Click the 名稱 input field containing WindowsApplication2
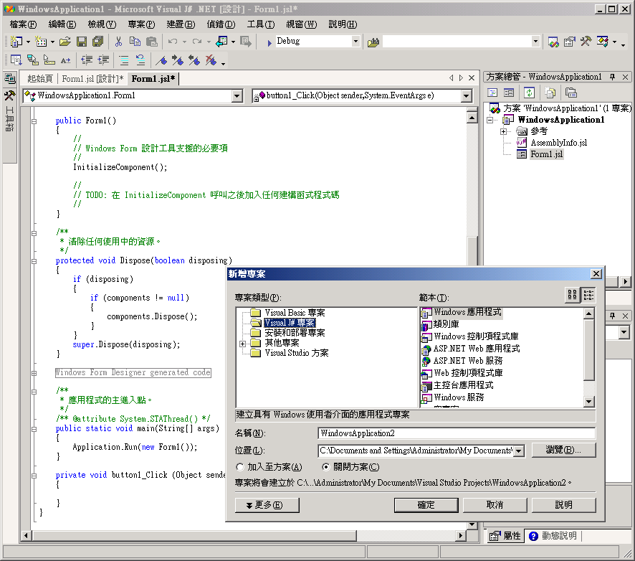Image resolution: width=635 pixels, height=561 pixels. (x=457, y=433)
